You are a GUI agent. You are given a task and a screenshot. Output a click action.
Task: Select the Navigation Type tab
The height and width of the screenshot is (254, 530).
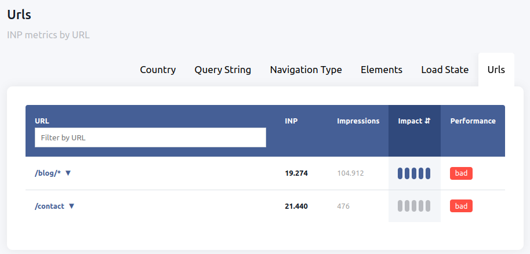pyautogui.click(x=306, y=70)
